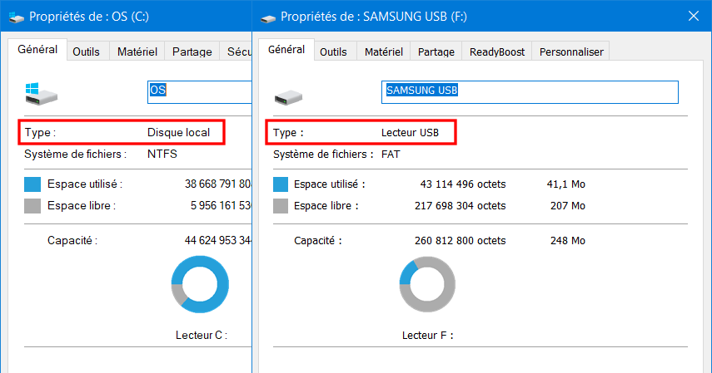
Task: Click the 'FAT' file system value
Action: click(391, 154)
